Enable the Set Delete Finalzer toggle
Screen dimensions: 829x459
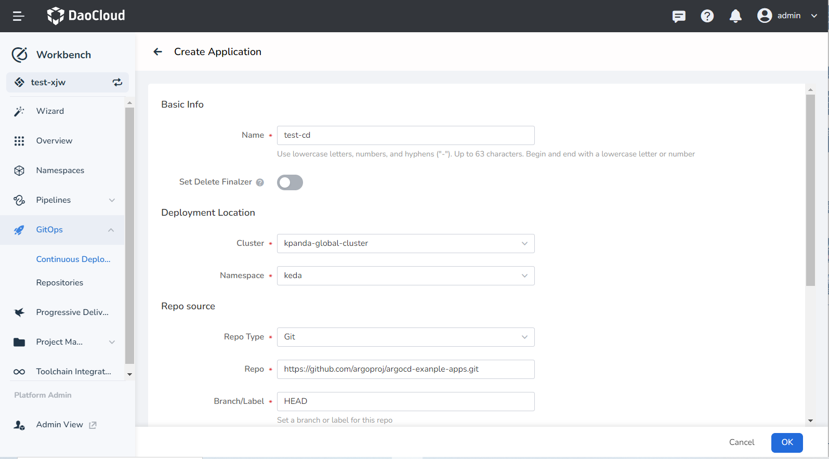[290, 182]
